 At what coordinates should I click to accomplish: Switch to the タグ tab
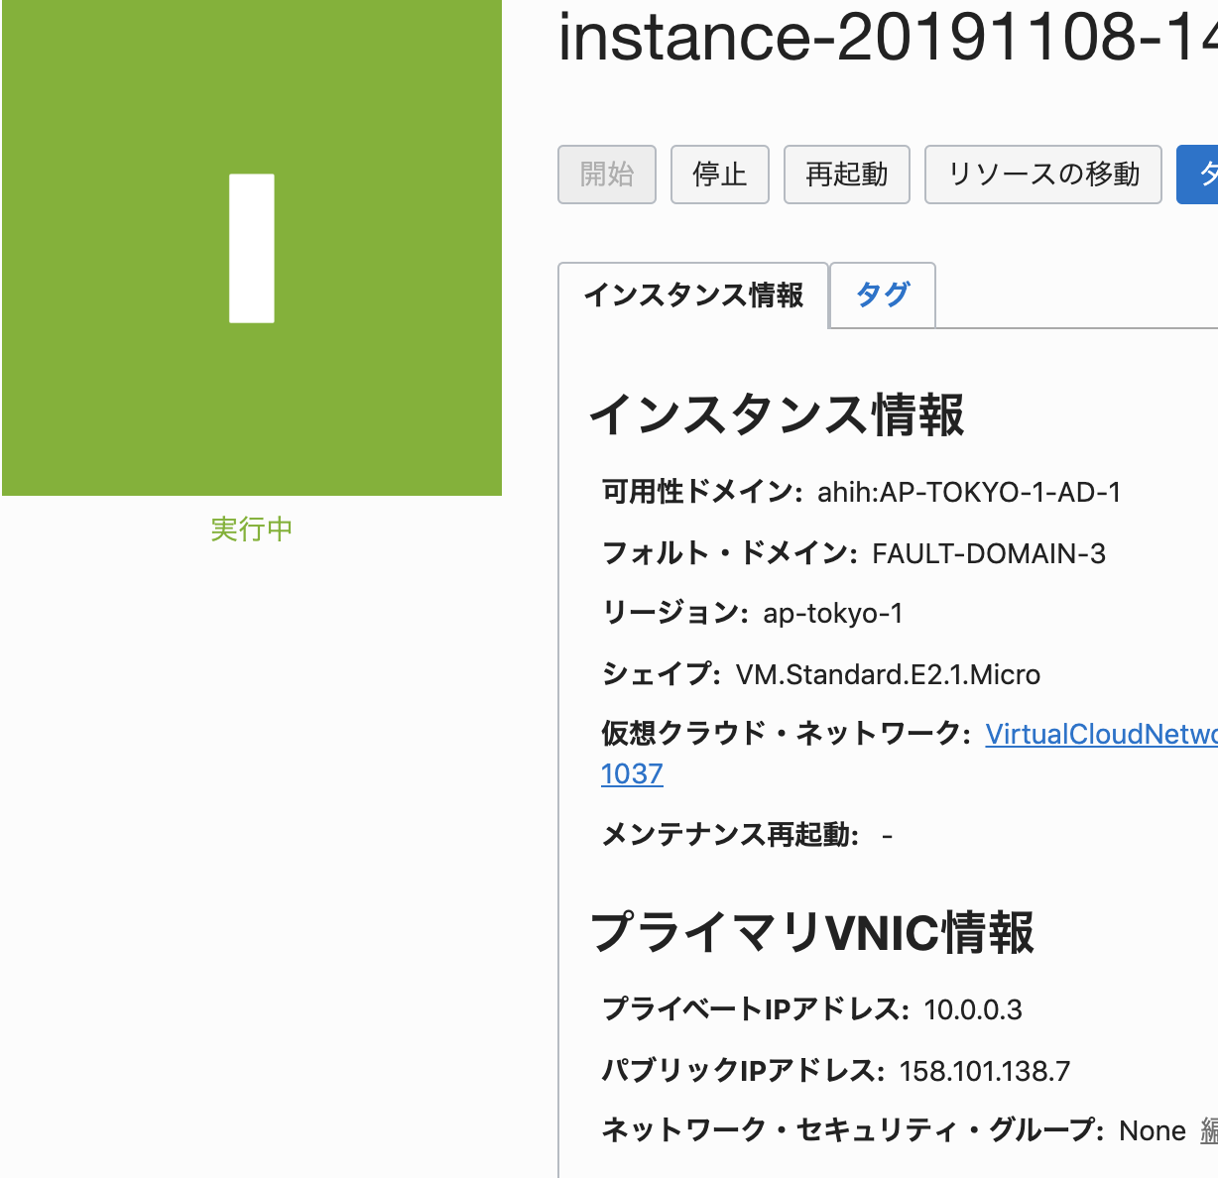point(883,294)
